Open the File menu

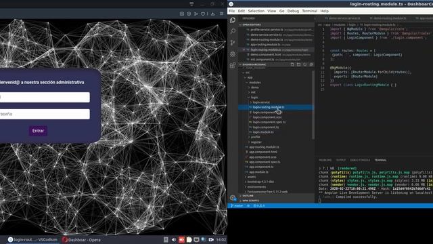232,11
